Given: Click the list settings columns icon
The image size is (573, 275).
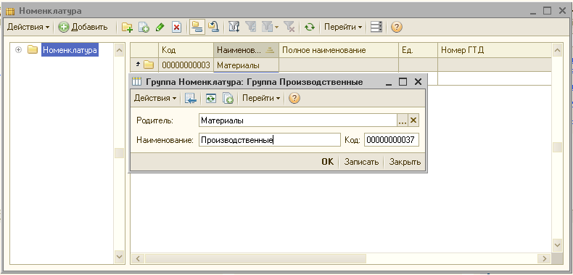Looking at the screenshot, I should (376, 27).
